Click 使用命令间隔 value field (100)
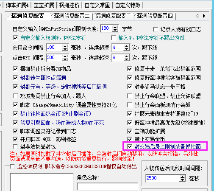This screenshot has width=214, height=191. tap(54, 48)
